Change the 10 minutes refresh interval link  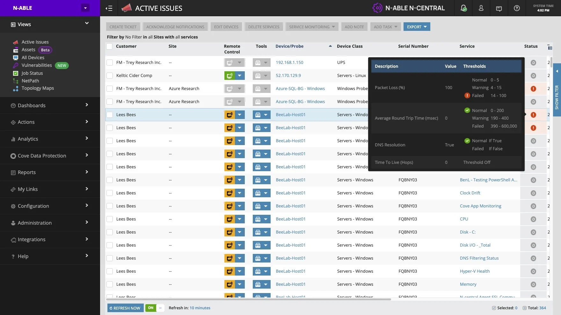coord(200,308)
